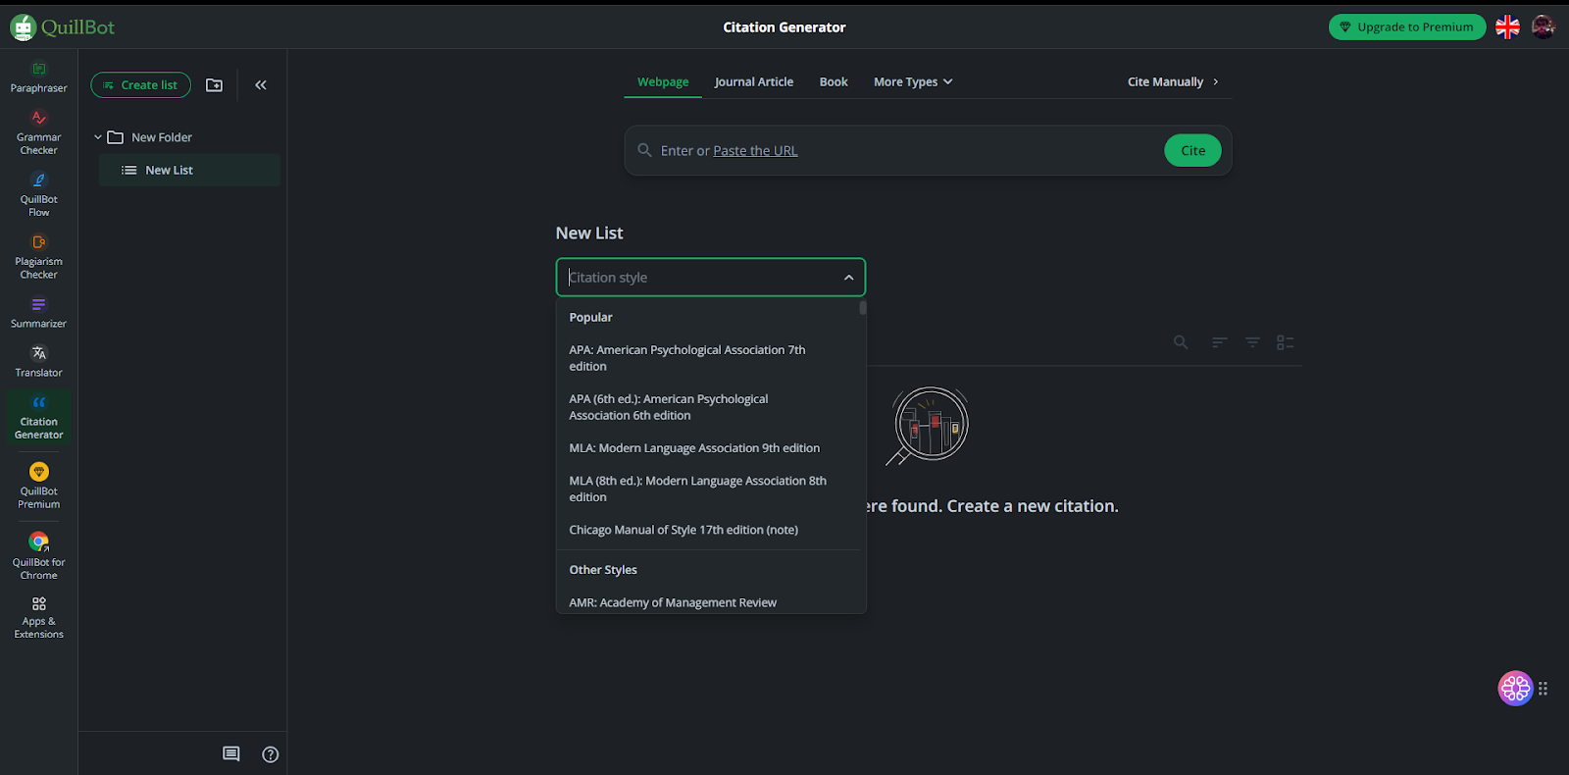Screen dimensions: 1569x775
Task: Toggle the select-multiple citations icon
Action: point(1286,342)
